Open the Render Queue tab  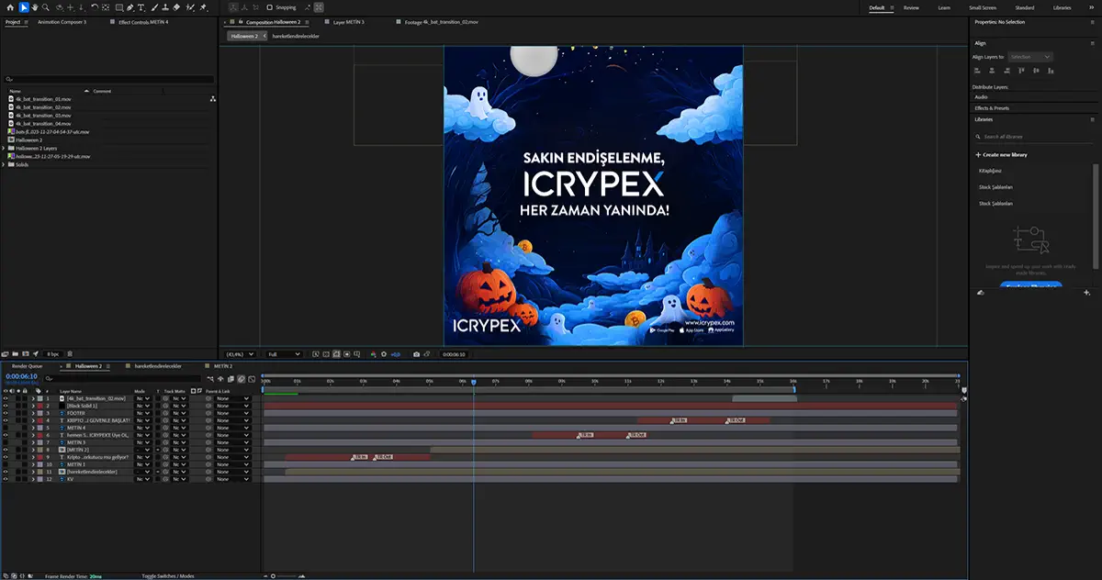(x=26, y=366)
